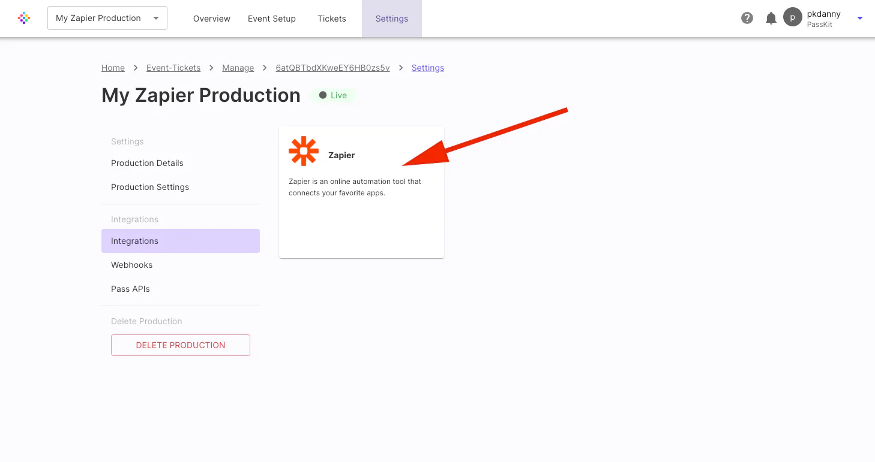Open the Webhooks sidebar item
875x462 pixels.
click(181, 265)
